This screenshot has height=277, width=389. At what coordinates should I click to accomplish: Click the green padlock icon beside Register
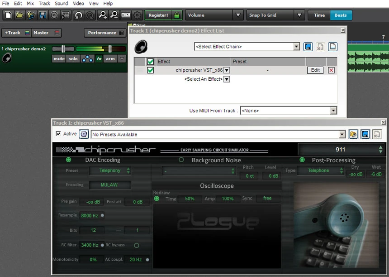tap(177, 15)
